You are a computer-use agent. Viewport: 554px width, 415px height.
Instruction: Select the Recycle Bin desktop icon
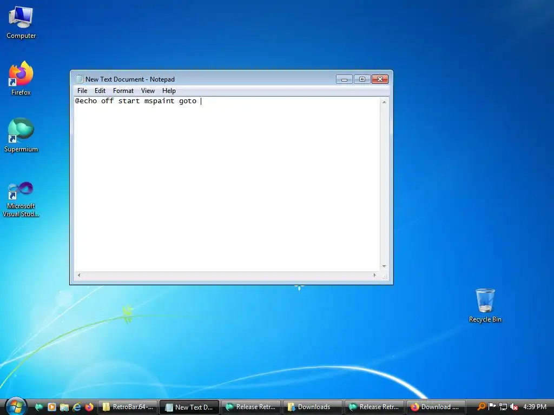[x=485, y=306]
